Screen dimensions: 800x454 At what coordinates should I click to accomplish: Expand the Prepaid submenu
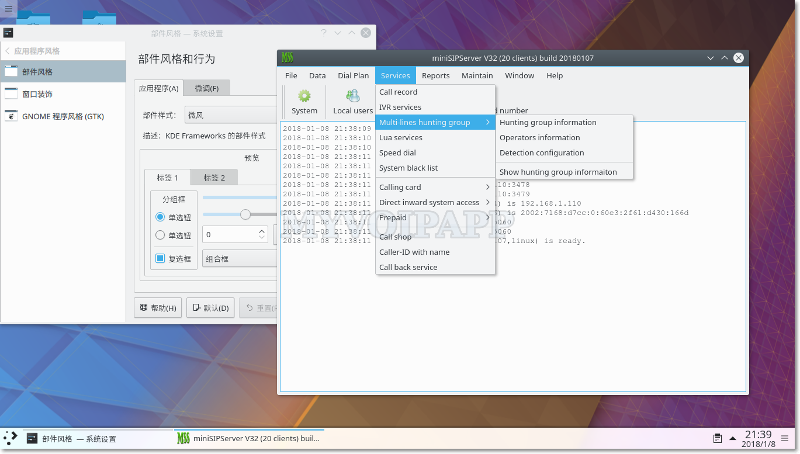point(435,217)
